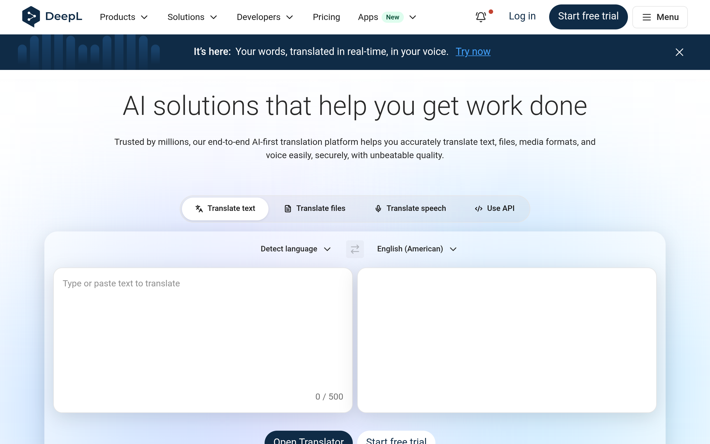710x444 pixels.
Task: Click the DeepL hexagon logo
Action: pos(31,17)
